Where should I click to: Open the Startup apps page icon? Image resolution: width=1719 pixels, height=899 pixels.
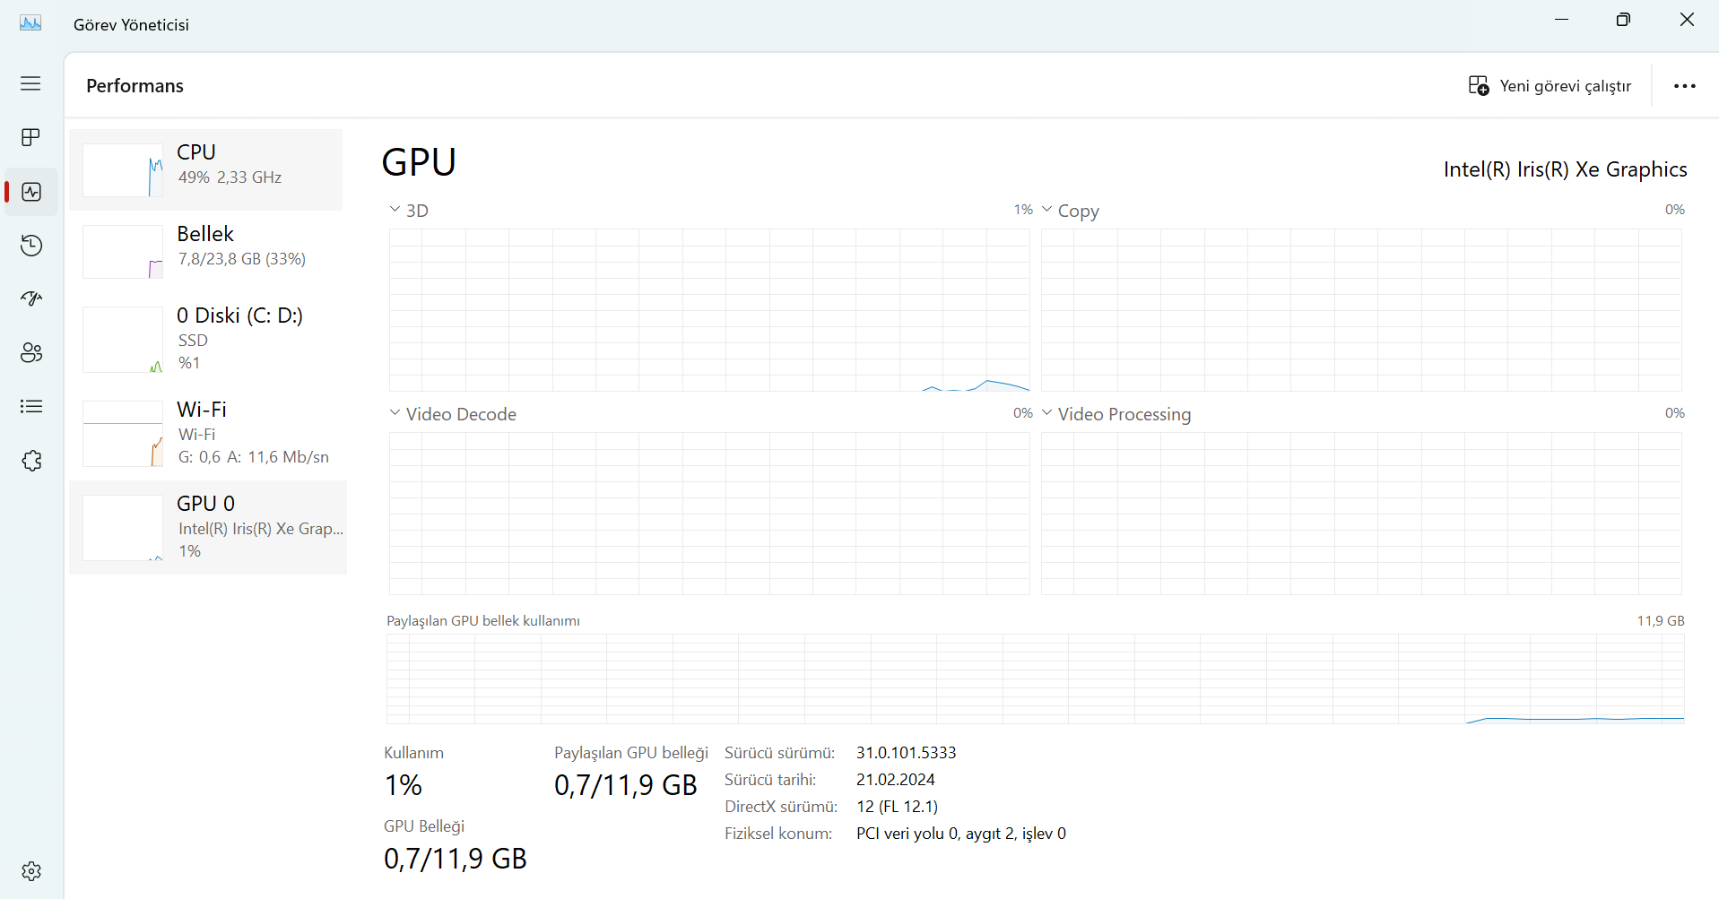[x=31, y=298]
